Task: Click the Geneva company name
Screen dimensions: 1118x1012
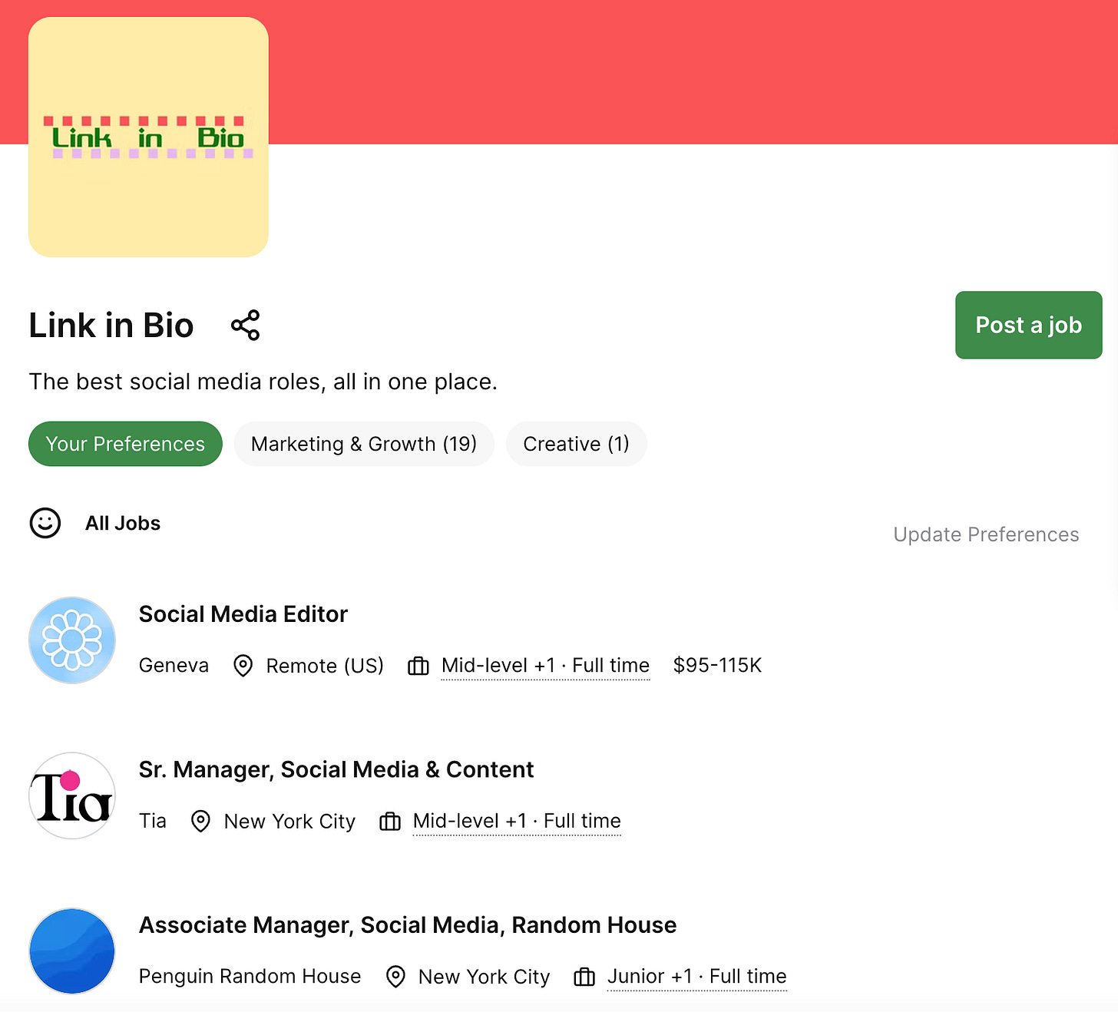Action: pyautogui.click(x=174, y=666)
